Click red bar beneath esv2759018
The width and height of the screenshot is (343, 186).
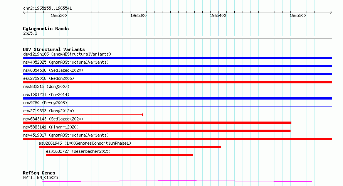tap(177, 82)
